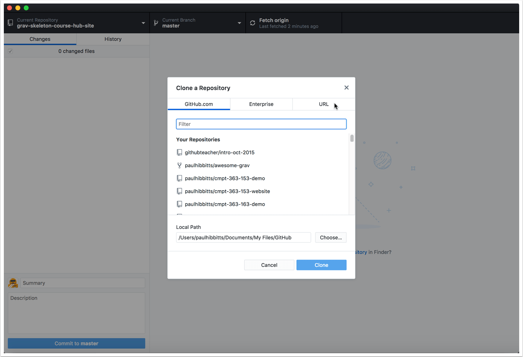This screenshot has height=357, width=523.
Task: Click the avatar icon next to the Summary field
Action: click(13, 282)
